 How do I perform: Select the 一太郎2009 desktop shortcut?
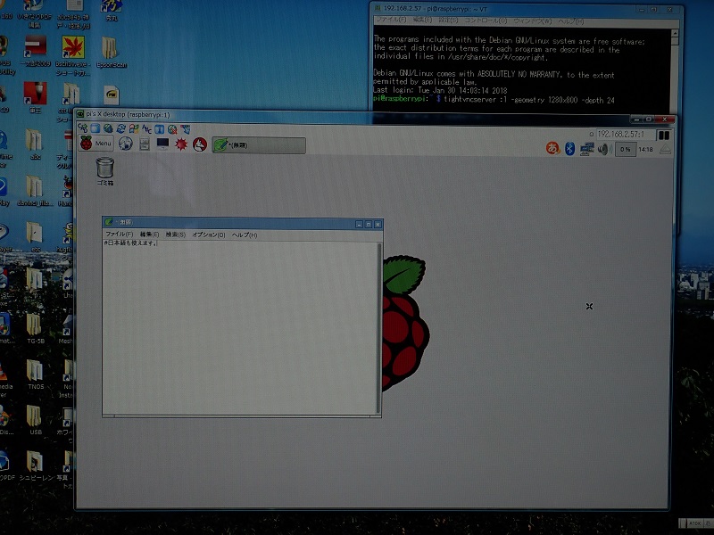click(x=35, y=51)
